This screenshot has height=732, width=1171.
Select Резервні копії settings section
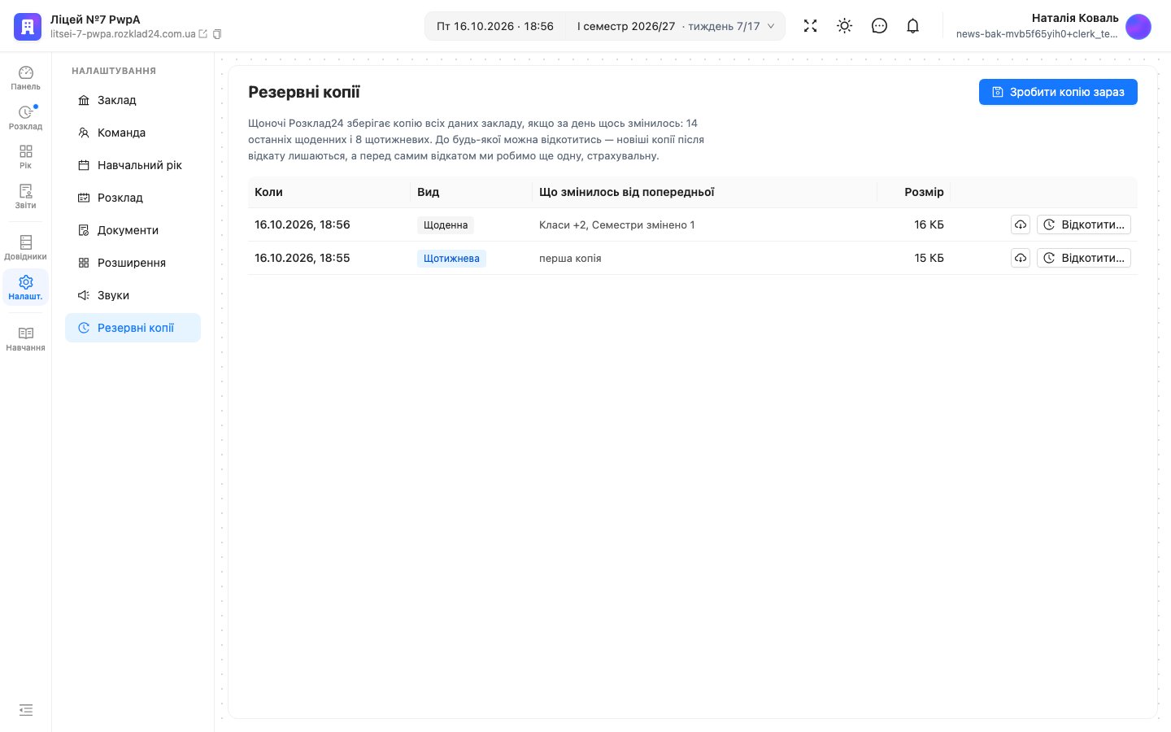pyautogui.click(x=133, y=328)
